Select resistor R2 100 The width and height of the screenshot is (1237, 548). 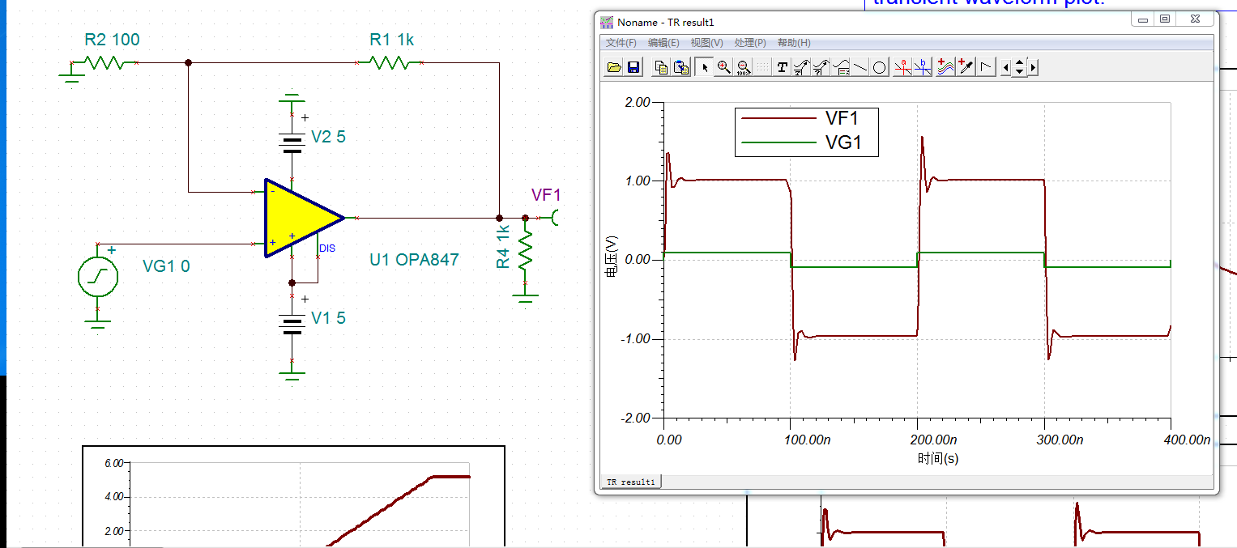tap(104, 62)
